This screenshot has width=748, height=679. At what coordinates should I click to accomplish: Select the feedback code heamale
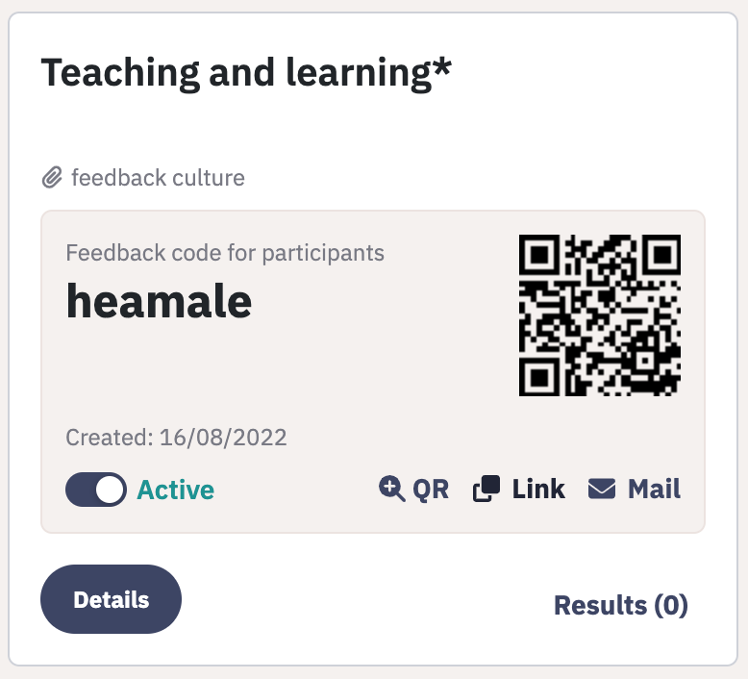coord(159,301)
